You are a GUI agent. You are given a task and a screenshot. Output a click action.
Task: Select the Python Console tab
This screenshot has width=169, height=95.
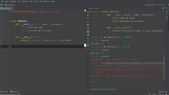tap(94, 8)
